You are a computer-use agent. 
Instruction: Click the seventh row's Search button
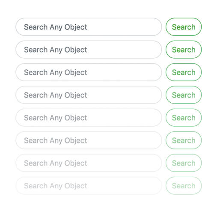click(x=184, y=163)
